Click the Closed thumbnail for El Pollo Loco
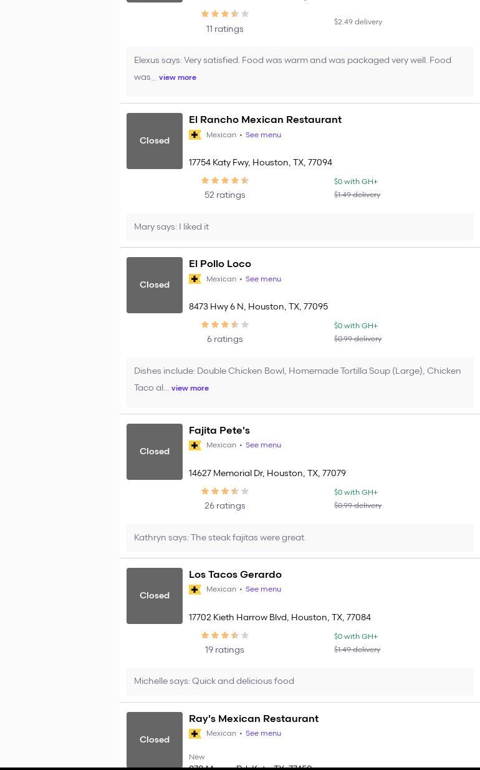 pos(155,285)
